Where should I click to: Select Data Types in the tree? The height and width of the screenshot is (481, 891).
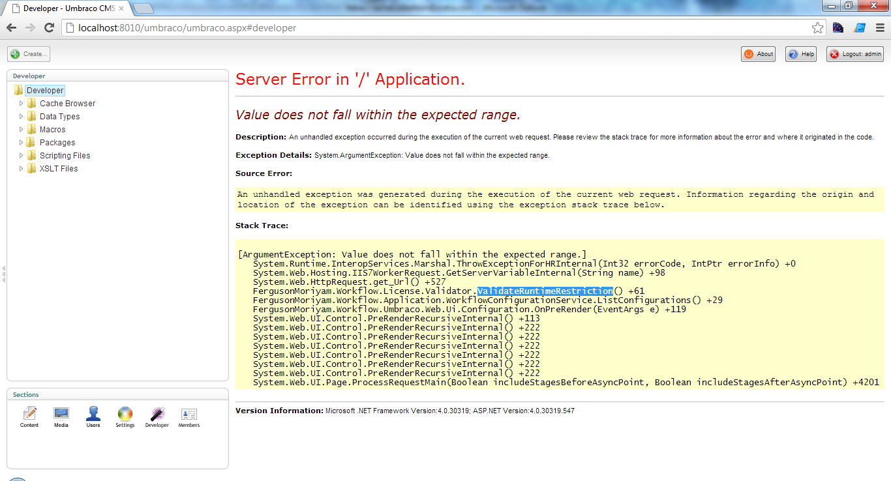coord(59,117)
